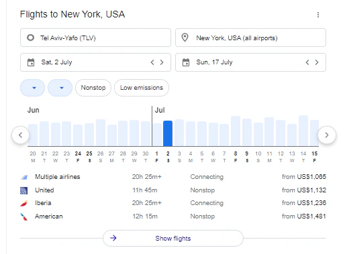Open the United nonstop flight row
The width and height of the screenshot is (347, 254).
pos(173,190)
